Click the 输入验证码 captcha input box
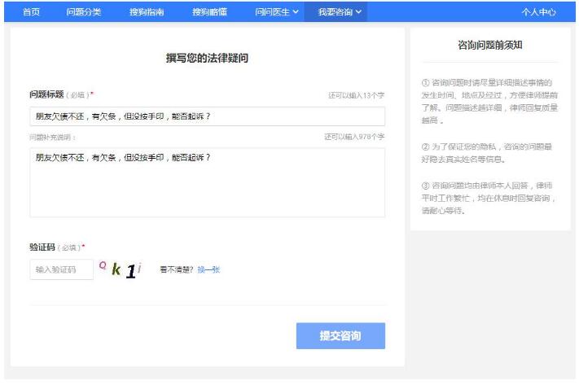Viewport: 579px width, 385px height. [61, 269]
